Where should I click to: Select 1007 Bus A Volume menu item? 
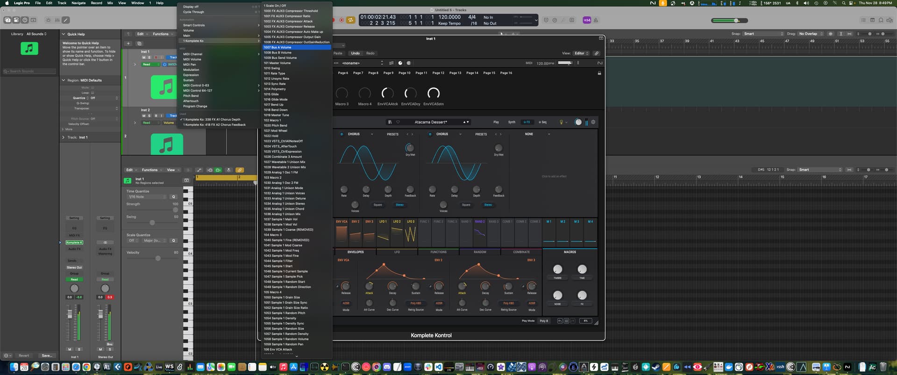click(x=297, y=47)
